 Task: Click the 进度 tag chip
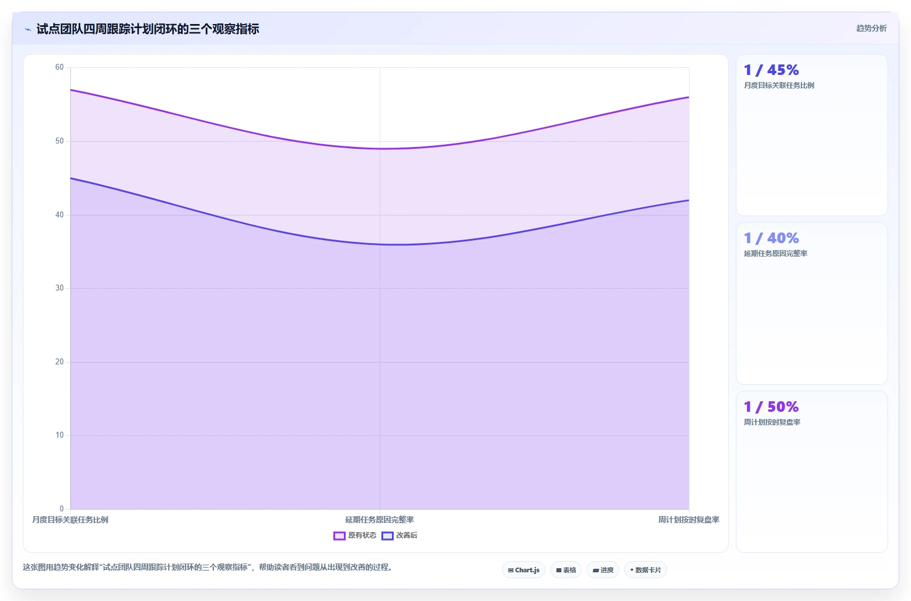point(603,570)
